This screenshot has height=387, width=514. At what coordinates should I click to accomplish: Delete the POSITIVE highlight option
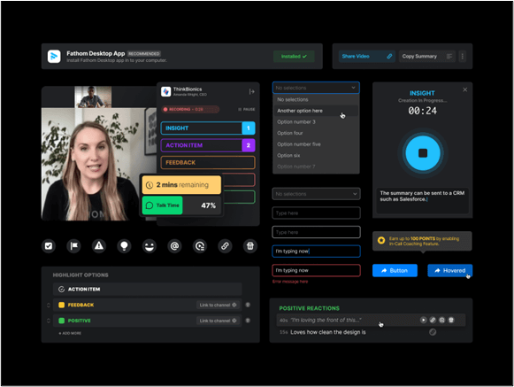tap(248, 321)
